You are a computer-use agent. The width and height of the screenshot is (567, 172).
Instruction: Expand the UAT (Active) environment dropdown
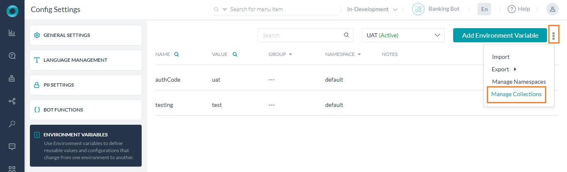coord(403,35)
